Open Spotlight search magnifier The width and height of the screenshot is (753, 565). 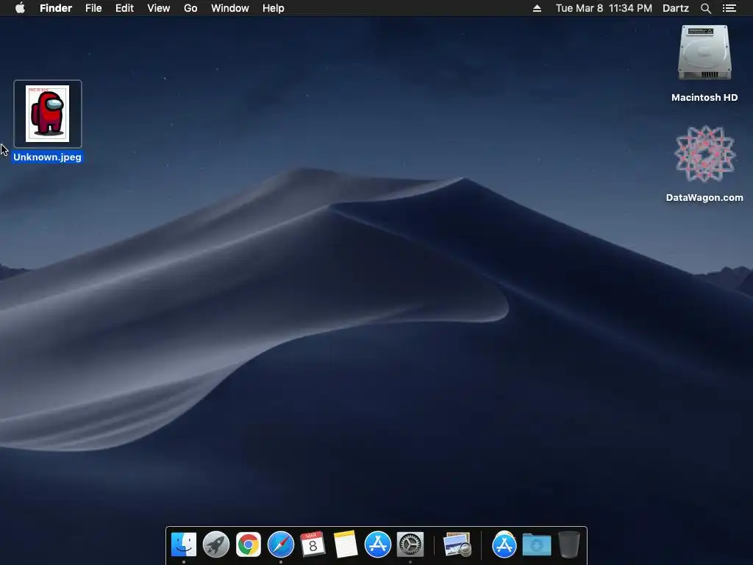[x=705, y=8]
